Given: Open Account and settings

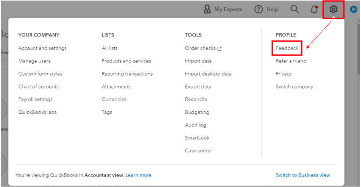Looking at the screenshot, I should tap(43, 48).
